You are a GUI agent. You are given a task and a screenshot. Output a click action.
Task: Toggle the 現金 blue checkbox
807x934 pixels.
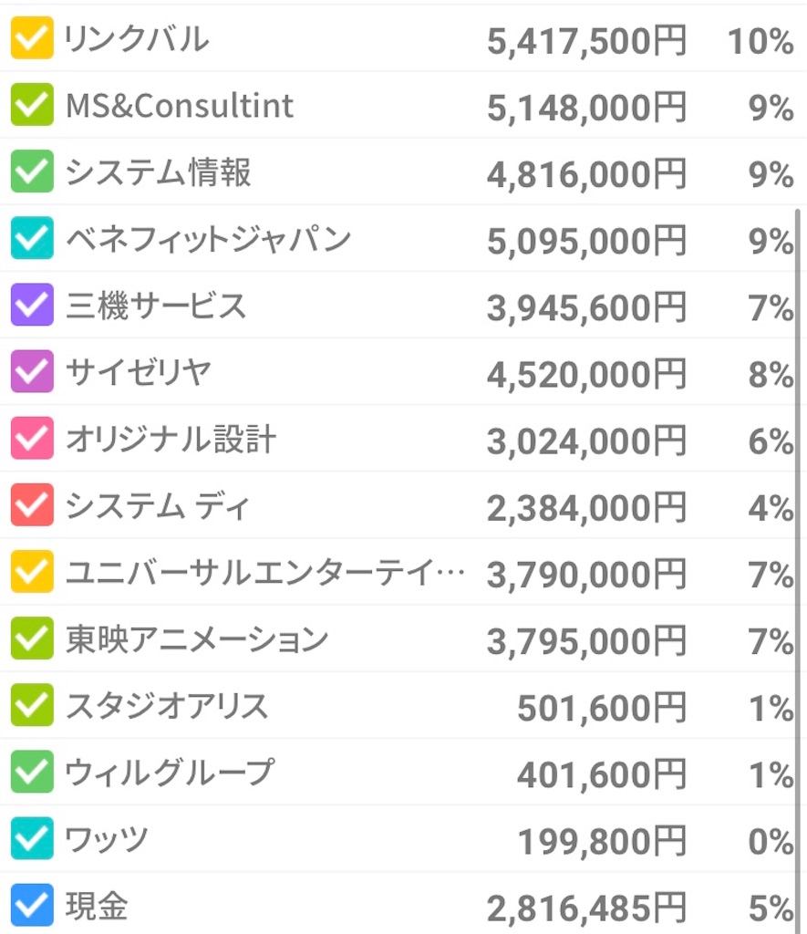32,906
